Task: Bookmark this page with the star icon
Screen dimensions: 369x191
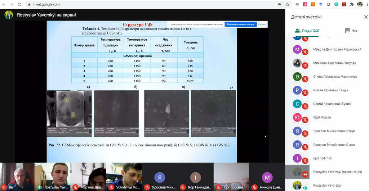Action: pos(288,4)
